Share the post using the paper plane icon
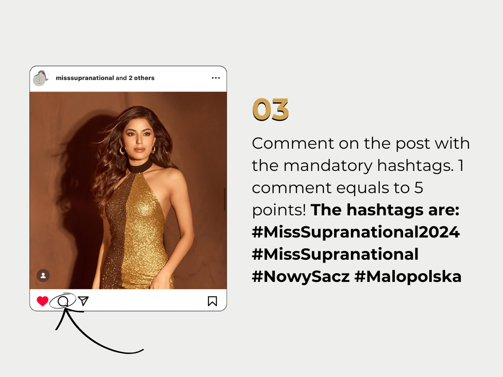 pyautogui.click(x=83, y=301)
